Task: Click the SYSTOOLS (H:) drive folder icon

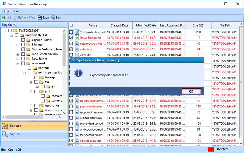Action: [15, 31]
